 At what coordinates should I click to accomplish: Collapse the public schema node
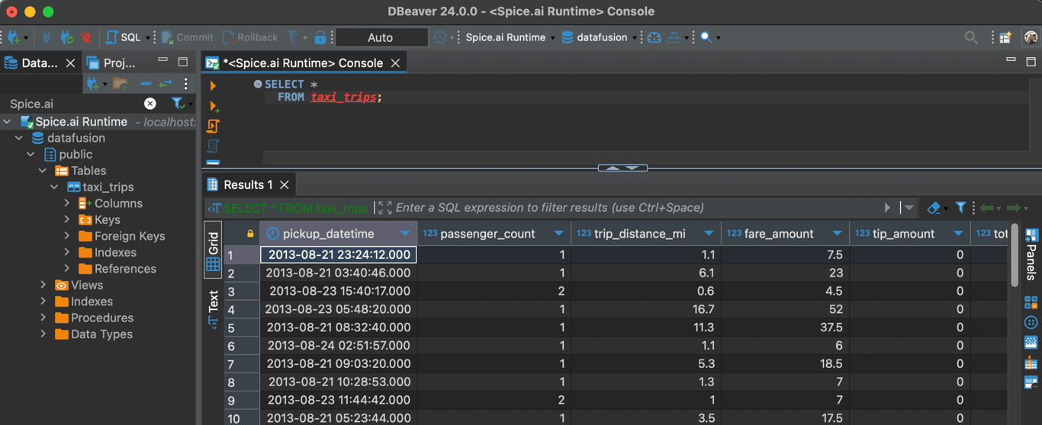(31, 155)
